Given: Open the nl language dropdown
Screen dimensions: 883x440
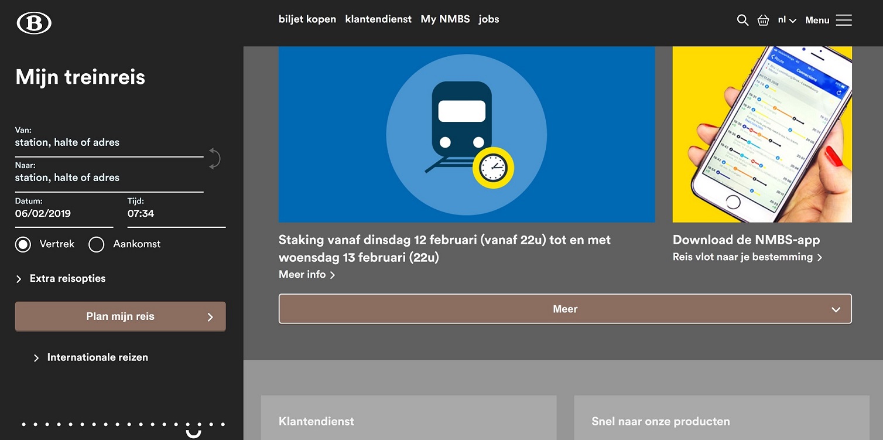Looking at the screenshot, I should 787,20.
